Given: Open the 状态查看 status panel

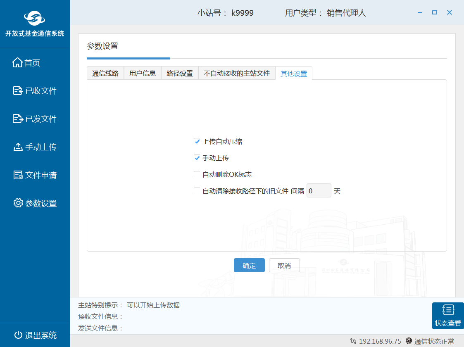Looking at the screenshot, I should coord(448,316).
